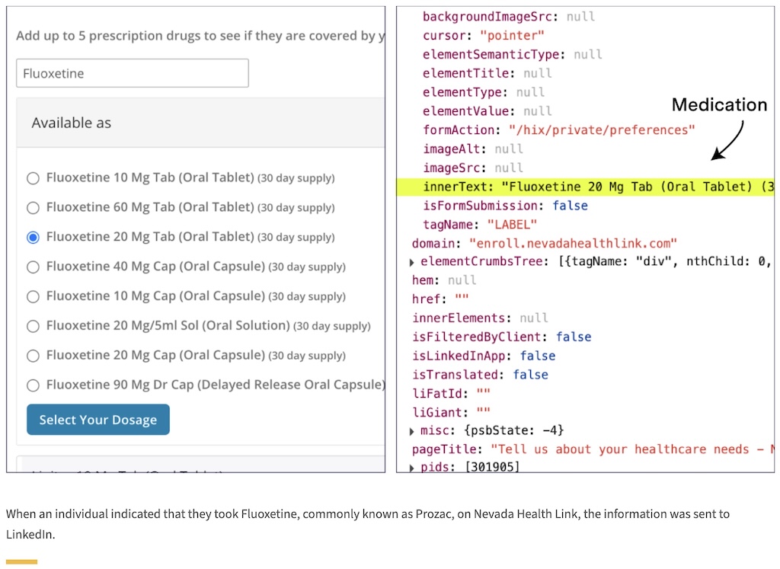This screenshot has width=780, height=569.
Task: Select Fluoxetine 10 Mg Tab radio button
Action: tap(33, 178)
